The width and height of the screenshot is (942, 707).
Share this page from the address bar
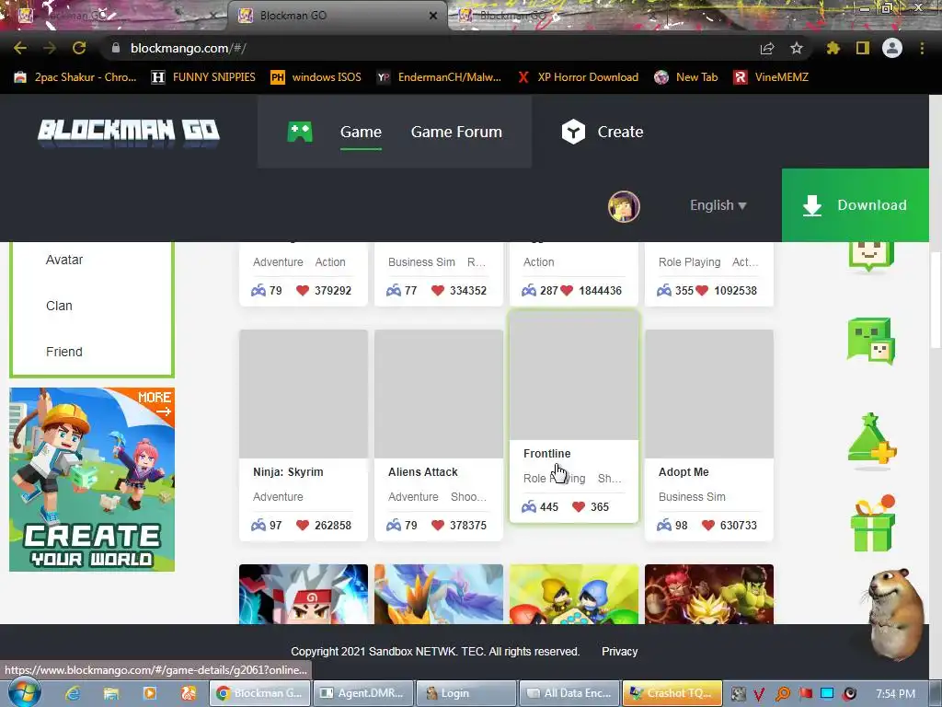tap(767, 49)
